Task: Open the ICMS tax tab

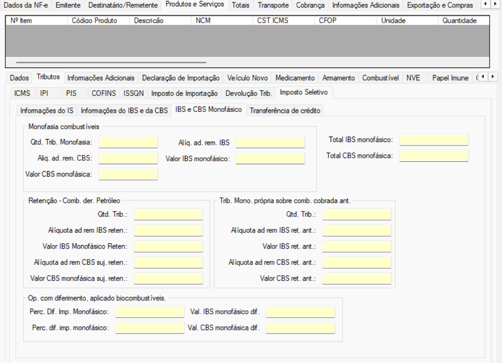Action: pos(22,93)
